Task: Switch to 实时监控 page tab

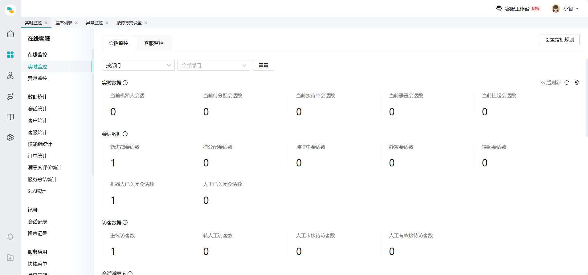Action: [33, 23]
